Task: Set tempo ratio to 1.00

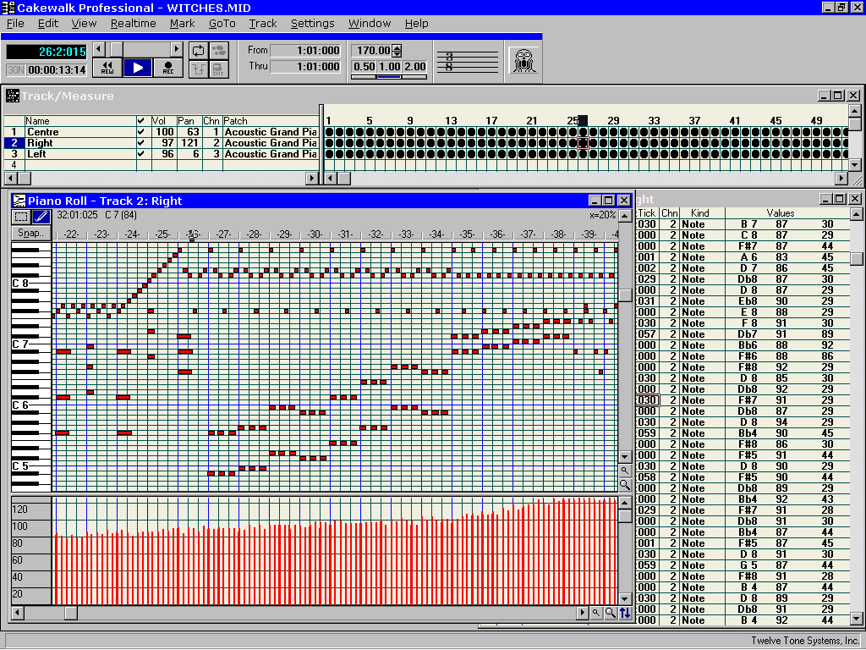Action: click(389, 67)
